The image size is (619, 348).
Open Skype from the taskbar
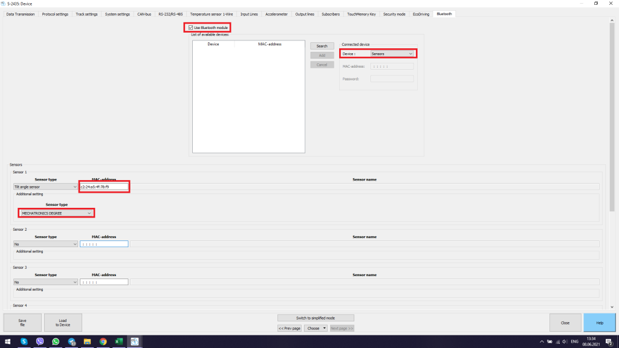[24, 341]
